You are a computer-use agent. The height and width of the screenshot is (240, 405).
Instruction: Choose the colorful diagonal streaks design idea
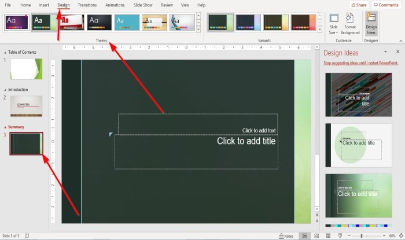pos(359,95)
